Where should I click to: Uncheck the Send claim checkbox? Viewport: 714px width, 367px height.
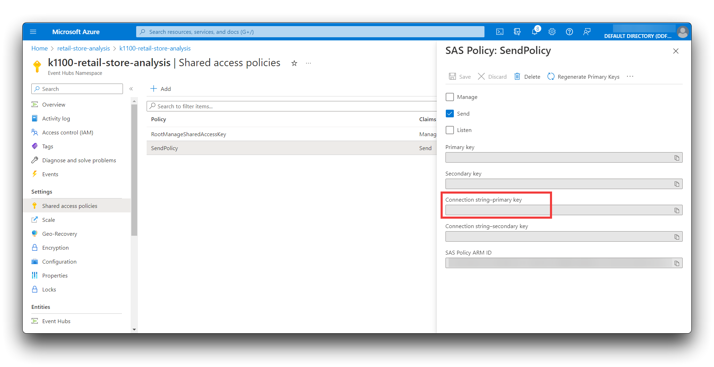[x=450, y=114]
